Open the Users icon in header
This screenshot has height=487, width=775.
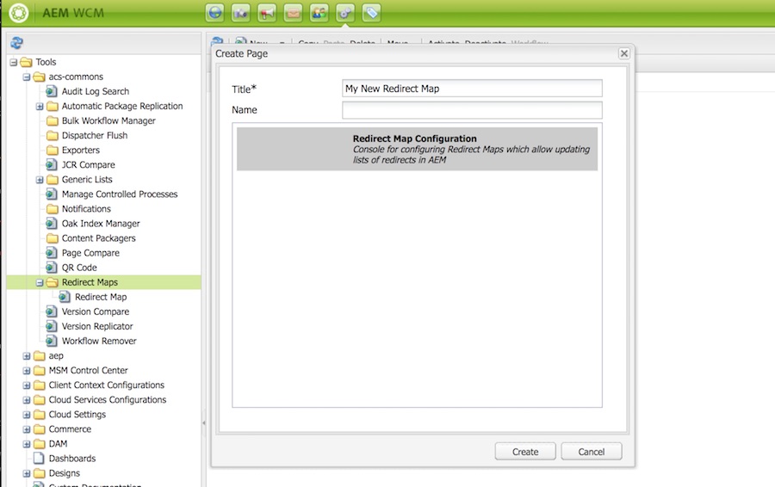tap(319, 13)
